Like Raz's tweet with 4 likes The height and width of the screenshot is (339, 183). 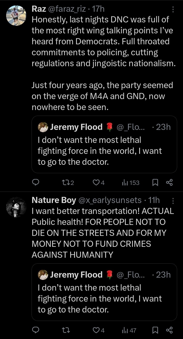tap(96, 182)
